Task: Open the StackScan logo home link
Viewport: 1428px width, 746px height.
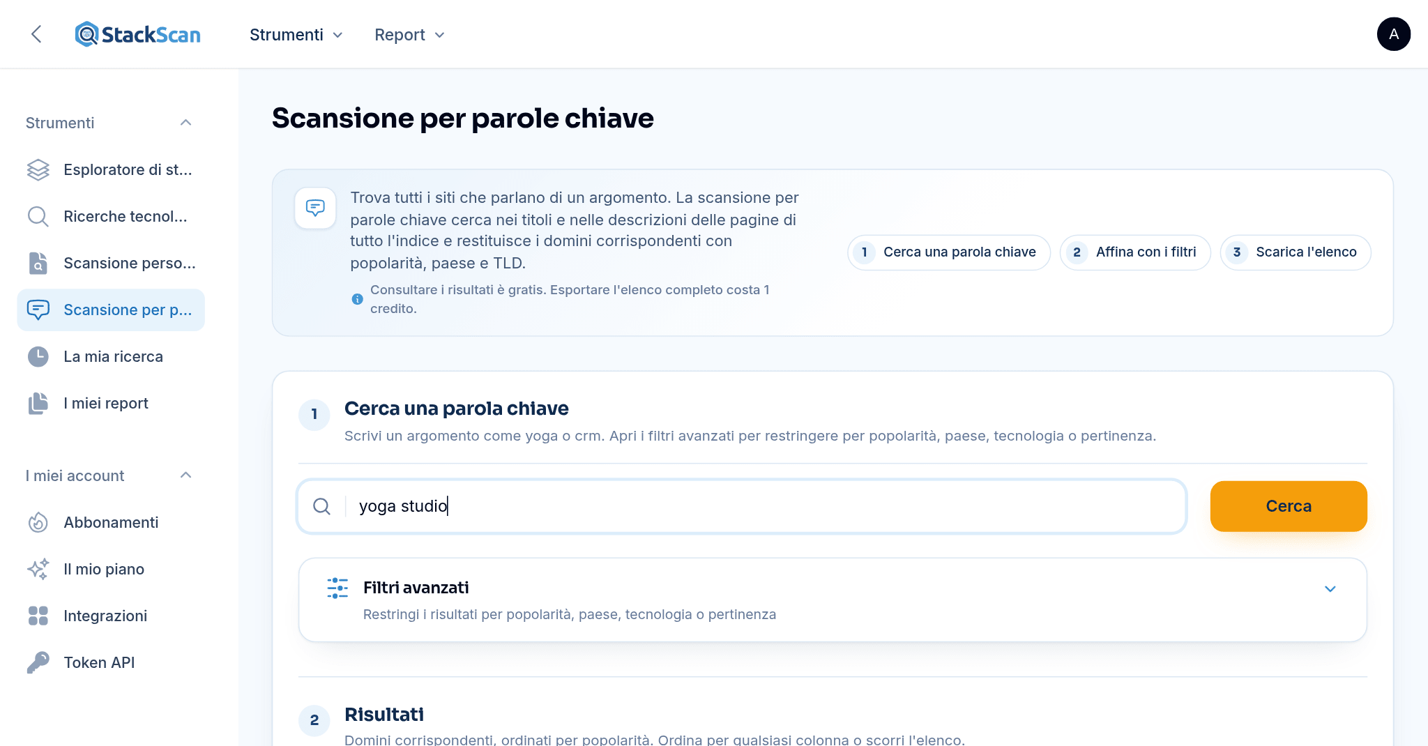Action: 138,34
